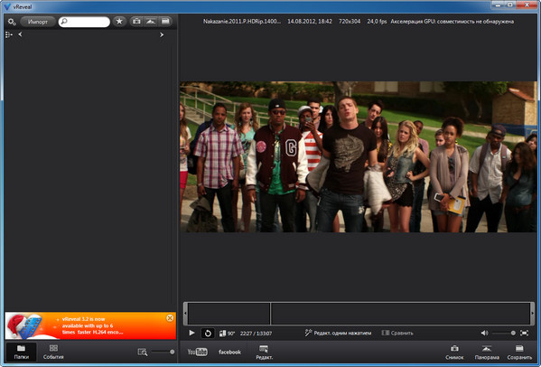This screenshot has height=367, width=541.
Task: Switch to the Папки tab
Action: click(22, 352)
